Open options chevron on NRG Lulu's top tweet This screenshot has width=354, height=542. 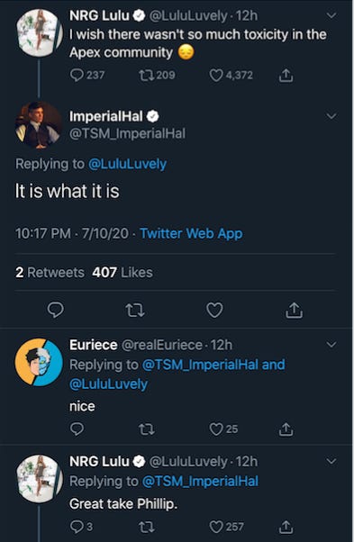coord(331,15)
